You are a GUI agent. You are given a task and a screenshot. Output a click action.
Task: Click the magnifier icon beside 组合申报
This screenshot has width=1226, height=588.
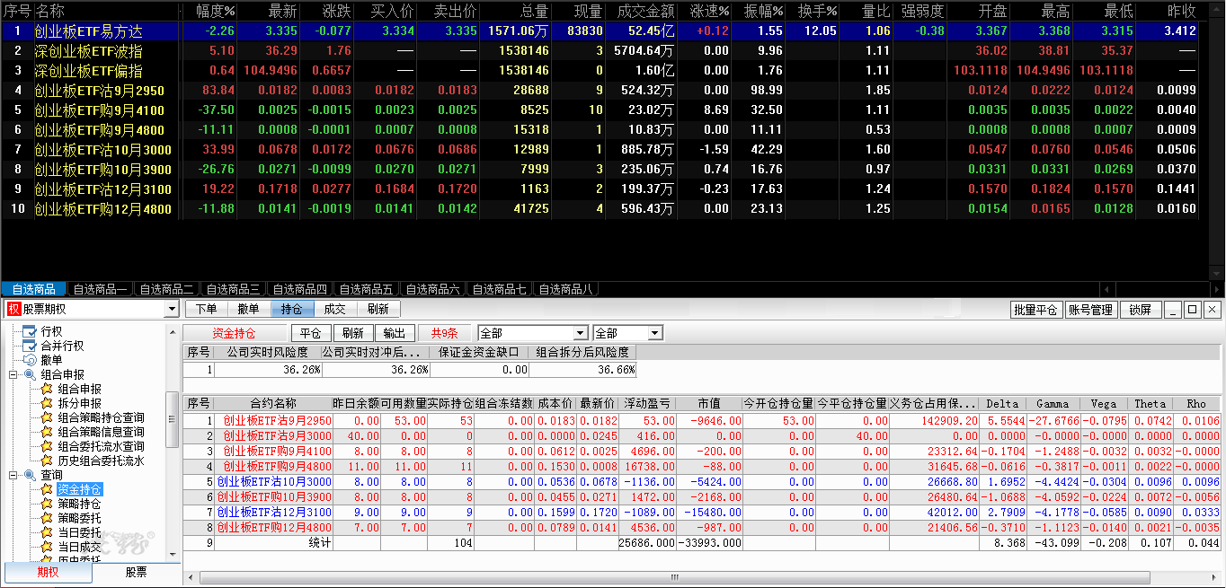(x=30, y=374)
